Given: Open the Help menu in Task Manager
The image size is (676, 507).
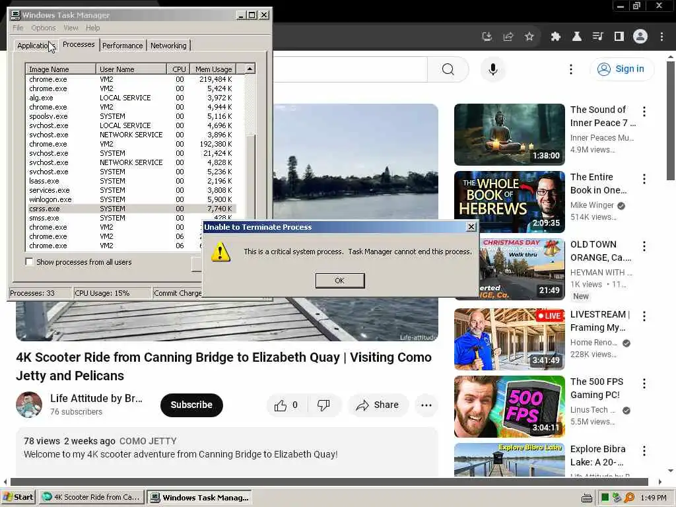Looking at the screenshot, I should [92, 28].
